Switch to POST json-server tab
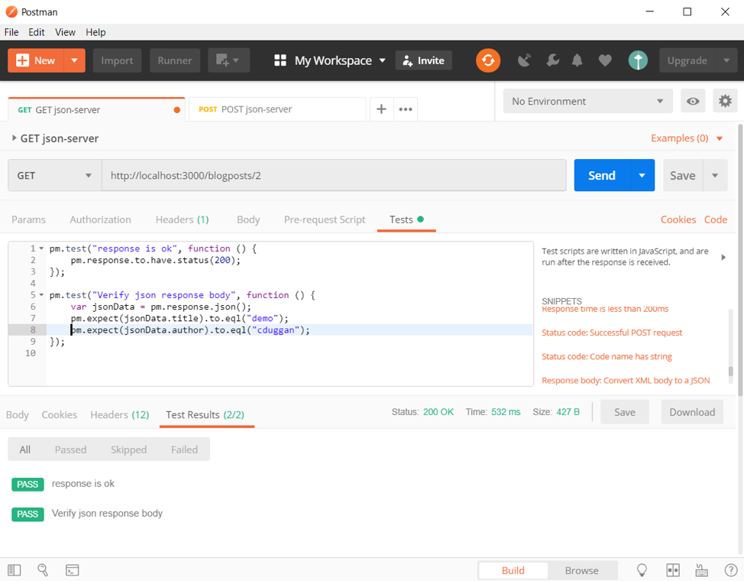Screen dimensions: 744x581 277,109
